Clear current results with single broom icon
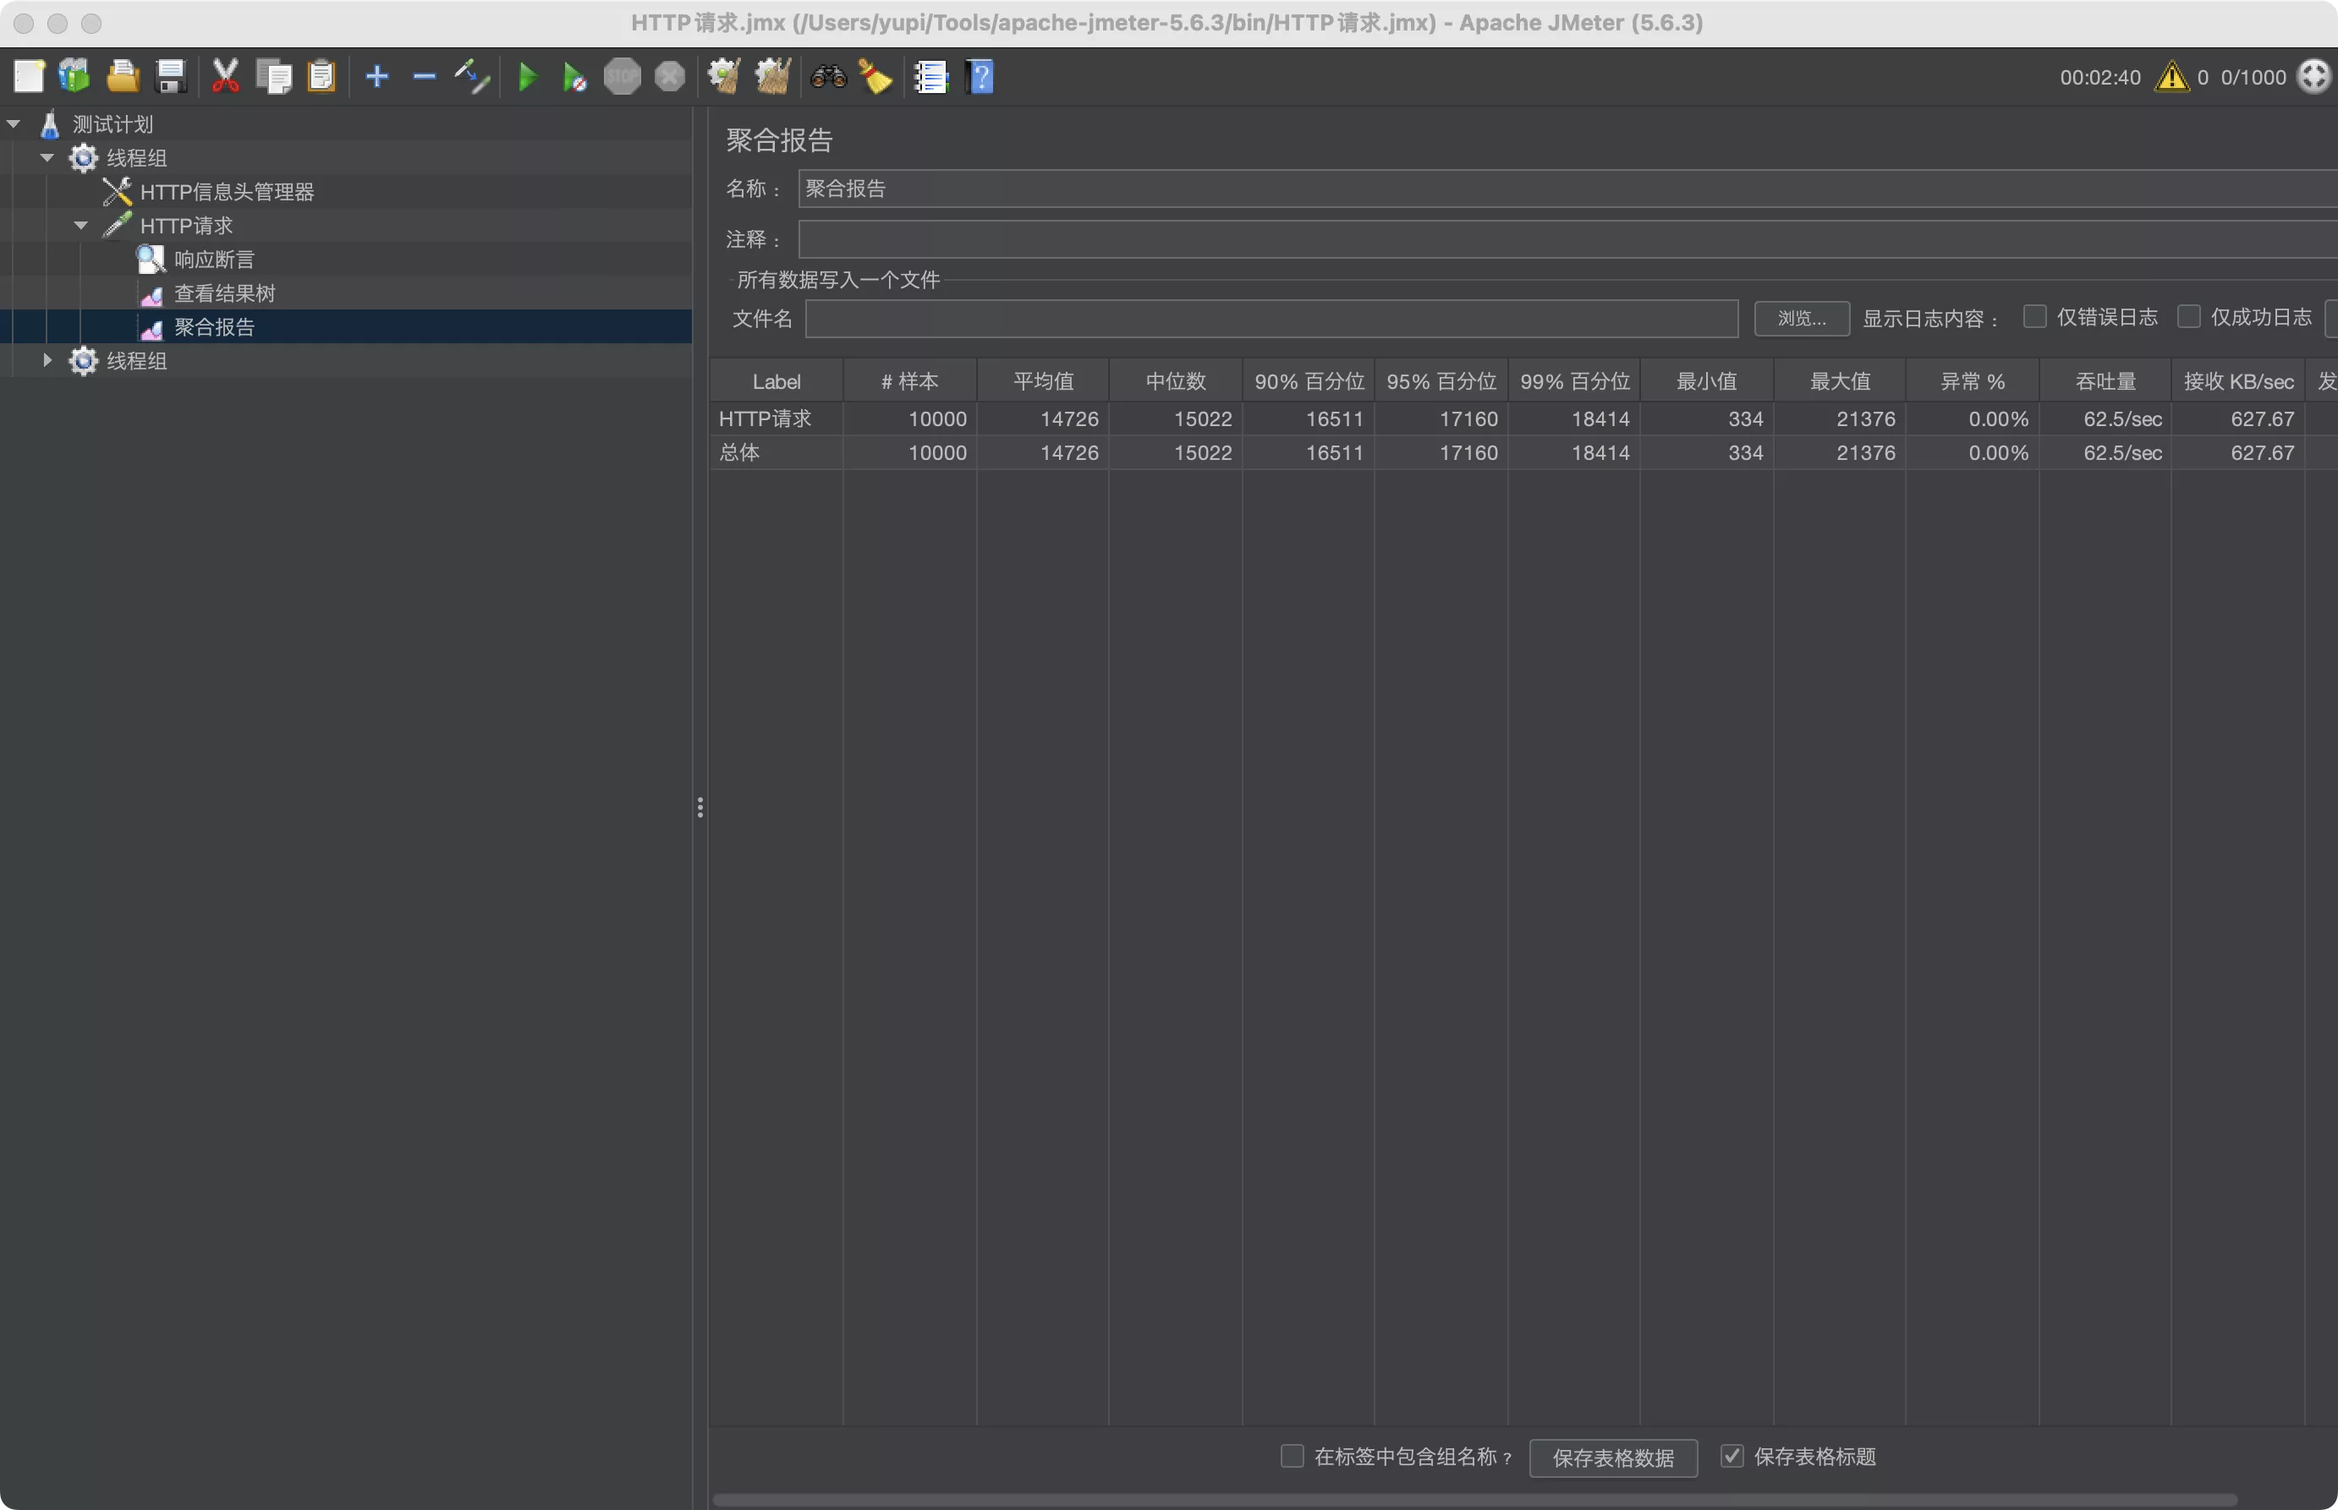Screen dimensions: 2338x1510 [724, 75]
